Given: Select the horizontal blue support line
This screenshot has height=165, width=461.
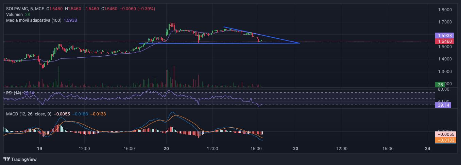Looking at the screenshot, I should click(x=219, y=43).
